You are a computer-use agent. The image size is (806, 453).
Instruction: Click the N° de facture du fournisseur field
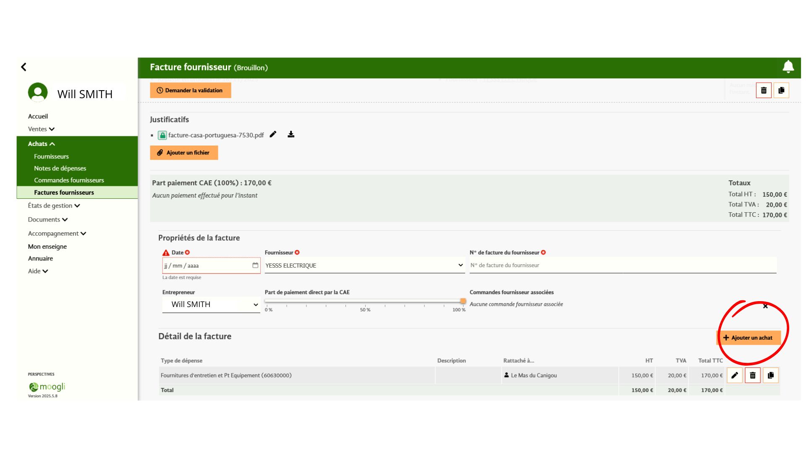point(623,265)
